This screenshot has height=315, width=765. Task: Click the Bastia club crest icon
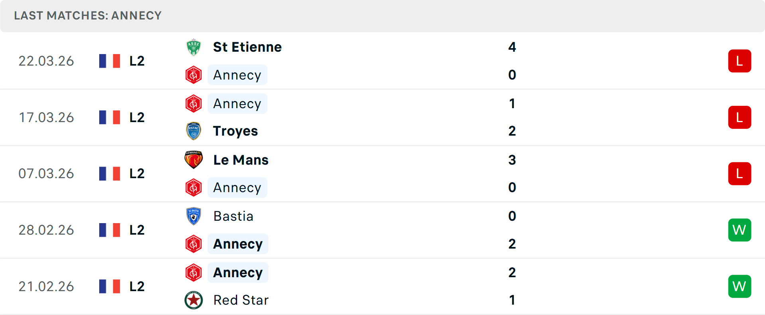coord(194,216)
